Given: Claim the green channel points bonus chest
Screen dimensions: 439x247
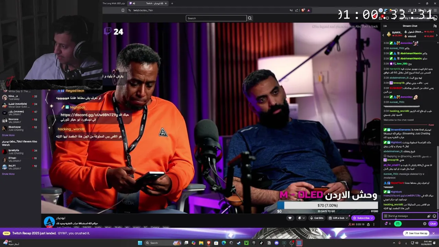Looking at the screenshot, I should point(398,224).
